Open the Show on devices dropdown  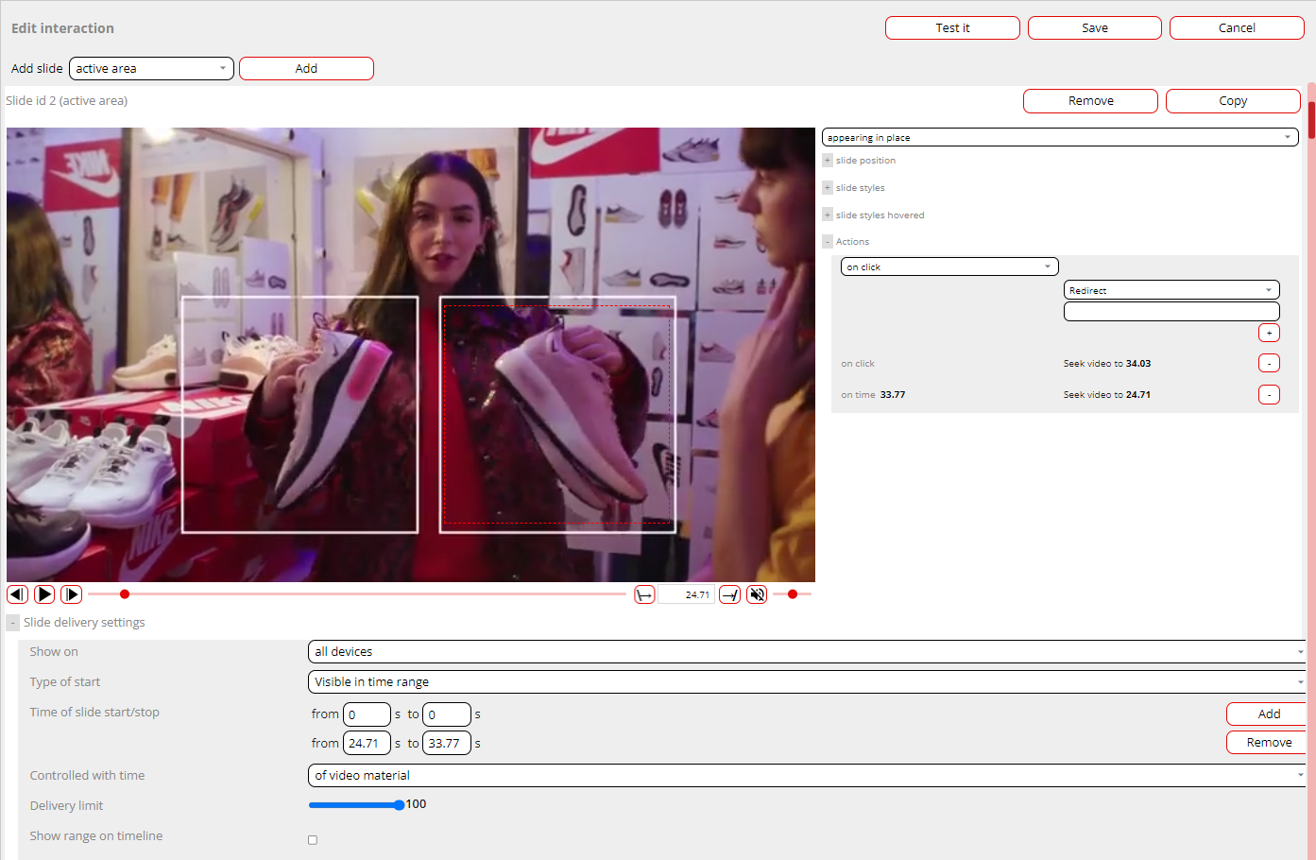(x=808, y=652)
